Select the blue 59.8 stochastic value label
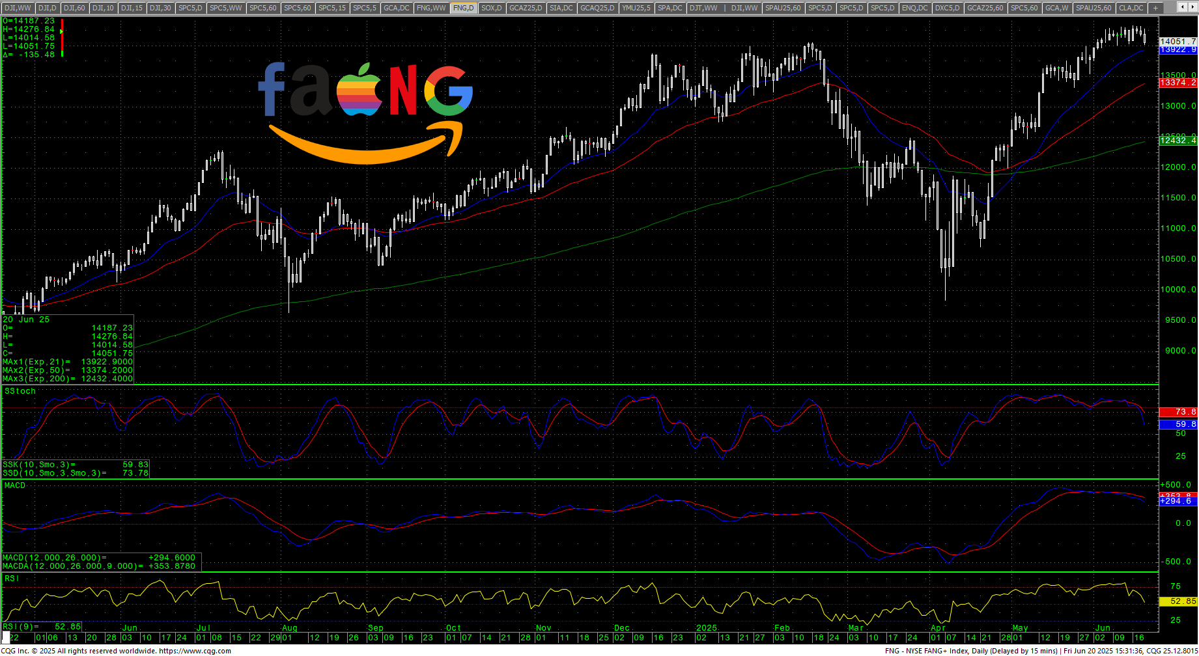Screen dimensions: 1199x656 pyautogui.click(x=1178, y=424)
